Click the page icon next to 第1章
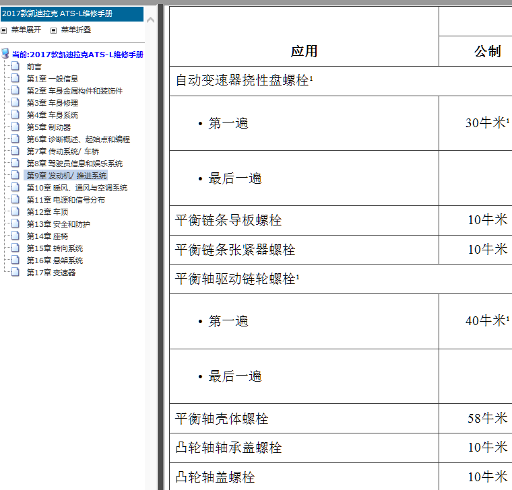The image size is (512, 490). point(15,78)
